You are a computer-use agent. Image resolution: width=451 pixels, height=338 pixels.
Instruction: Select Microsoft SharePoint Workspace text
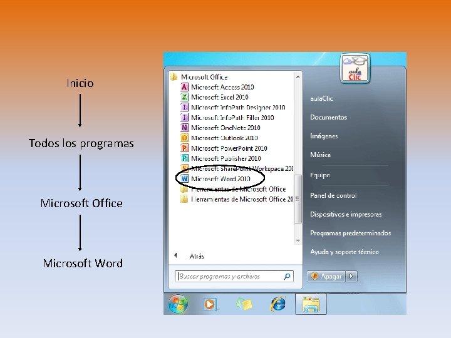click(242, 169)
